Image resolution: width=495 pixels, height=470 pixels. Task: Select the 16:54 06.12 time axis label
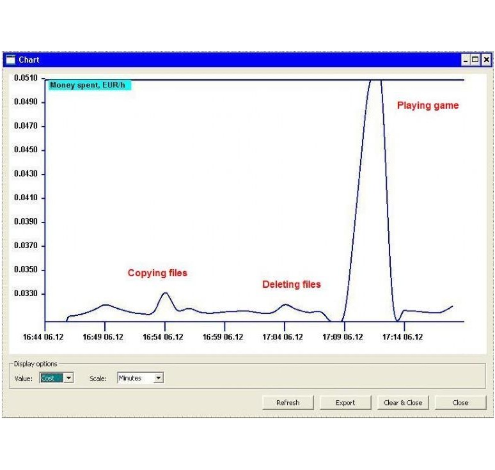coord(163,337)
